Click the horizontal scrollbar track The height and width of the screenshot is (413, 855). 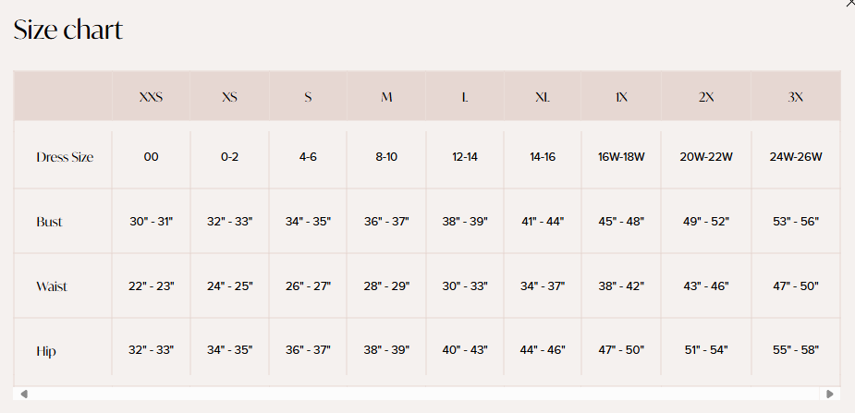[x=426, y=394]
